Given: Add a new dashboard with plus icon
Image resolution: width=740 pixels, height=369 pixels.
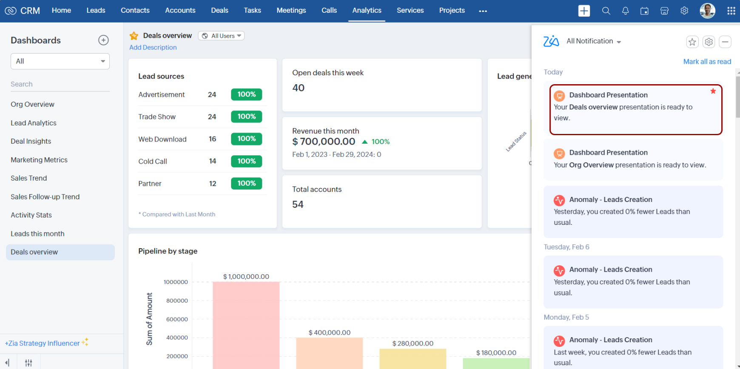Looking at the screenshot, I should click(103, 40).
